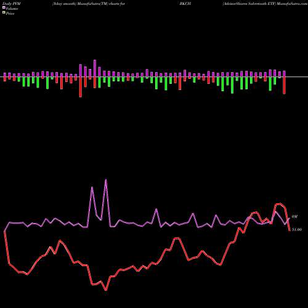Click the 'Daily PVM' title text

pos(12,4)
